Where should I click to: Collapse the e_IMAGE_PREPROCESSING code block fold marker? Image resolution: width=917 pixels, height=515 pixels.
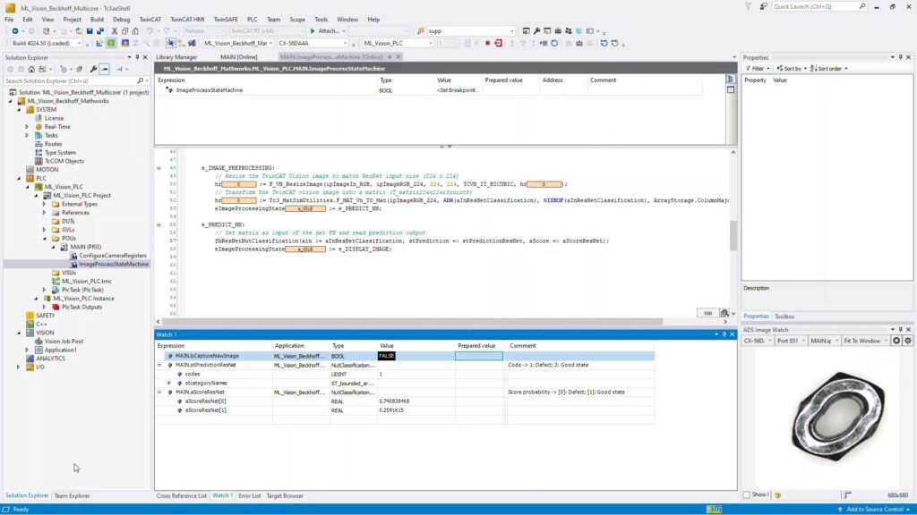[159, 167]
